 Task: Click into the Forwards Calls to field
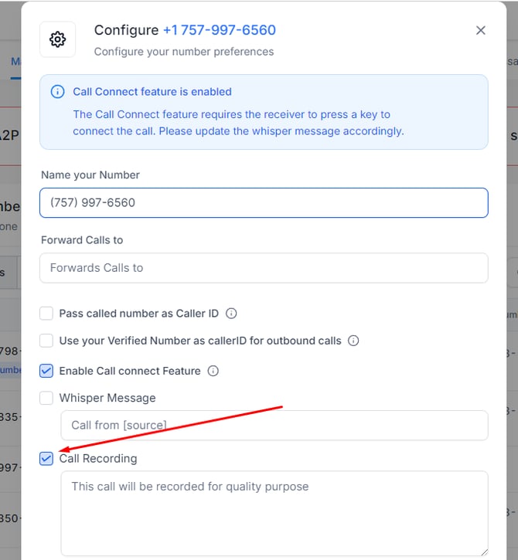click(x=264, y=268)
